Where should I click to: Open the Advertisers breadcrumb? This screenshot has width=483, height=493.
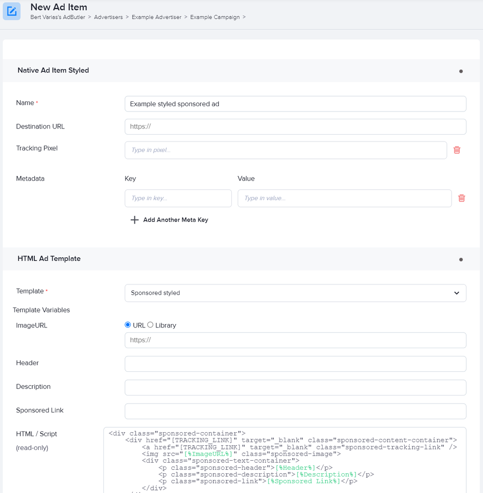point(109,17)
